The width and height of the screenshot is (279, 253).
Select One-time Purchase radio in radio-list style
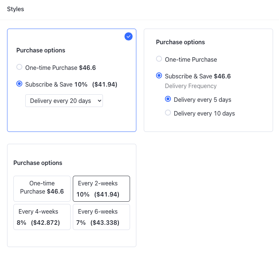click(159, 59)
